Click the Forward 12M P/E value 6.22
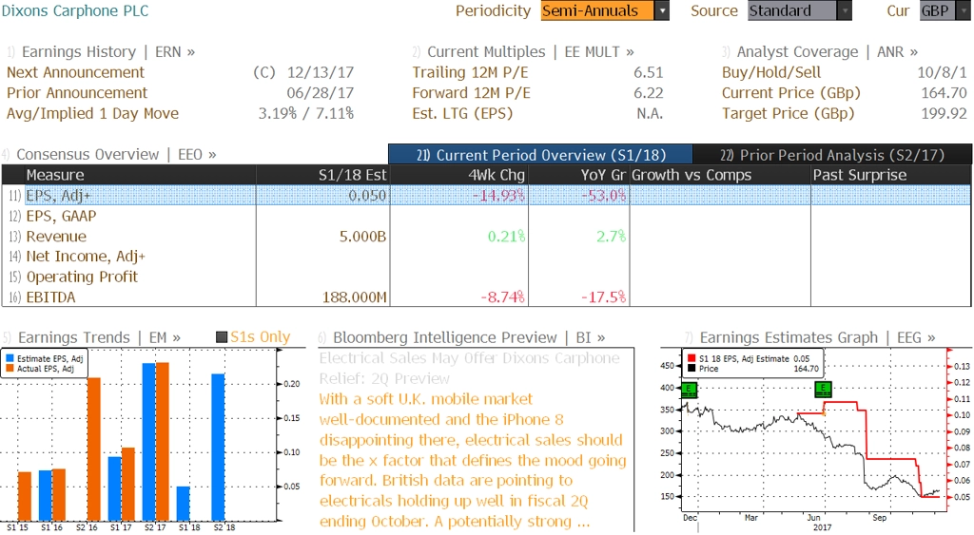The height and width of the screenshot is (535, 974). pos(649,93)
